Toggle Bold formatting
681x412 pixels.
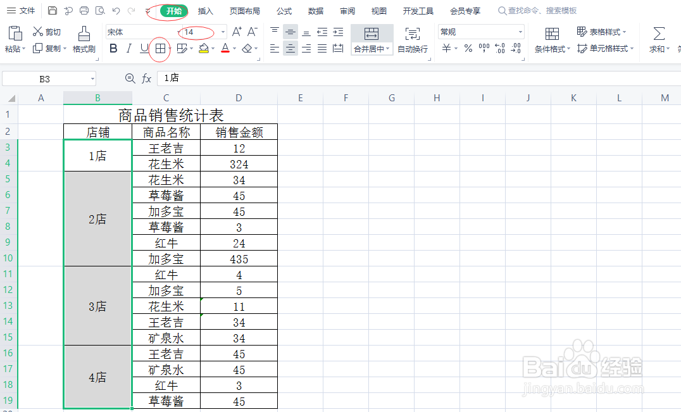(113, 48)
